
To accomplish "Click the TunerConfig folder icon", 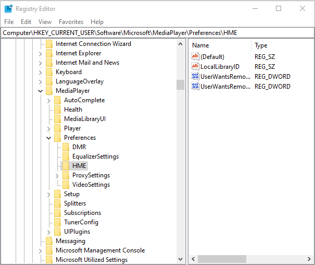I will [57, 222].
